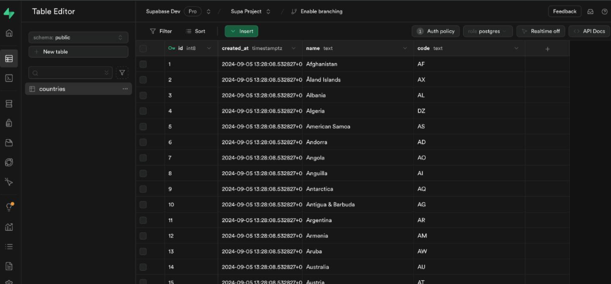Select the AW code cell

click(x=469, y=251)
